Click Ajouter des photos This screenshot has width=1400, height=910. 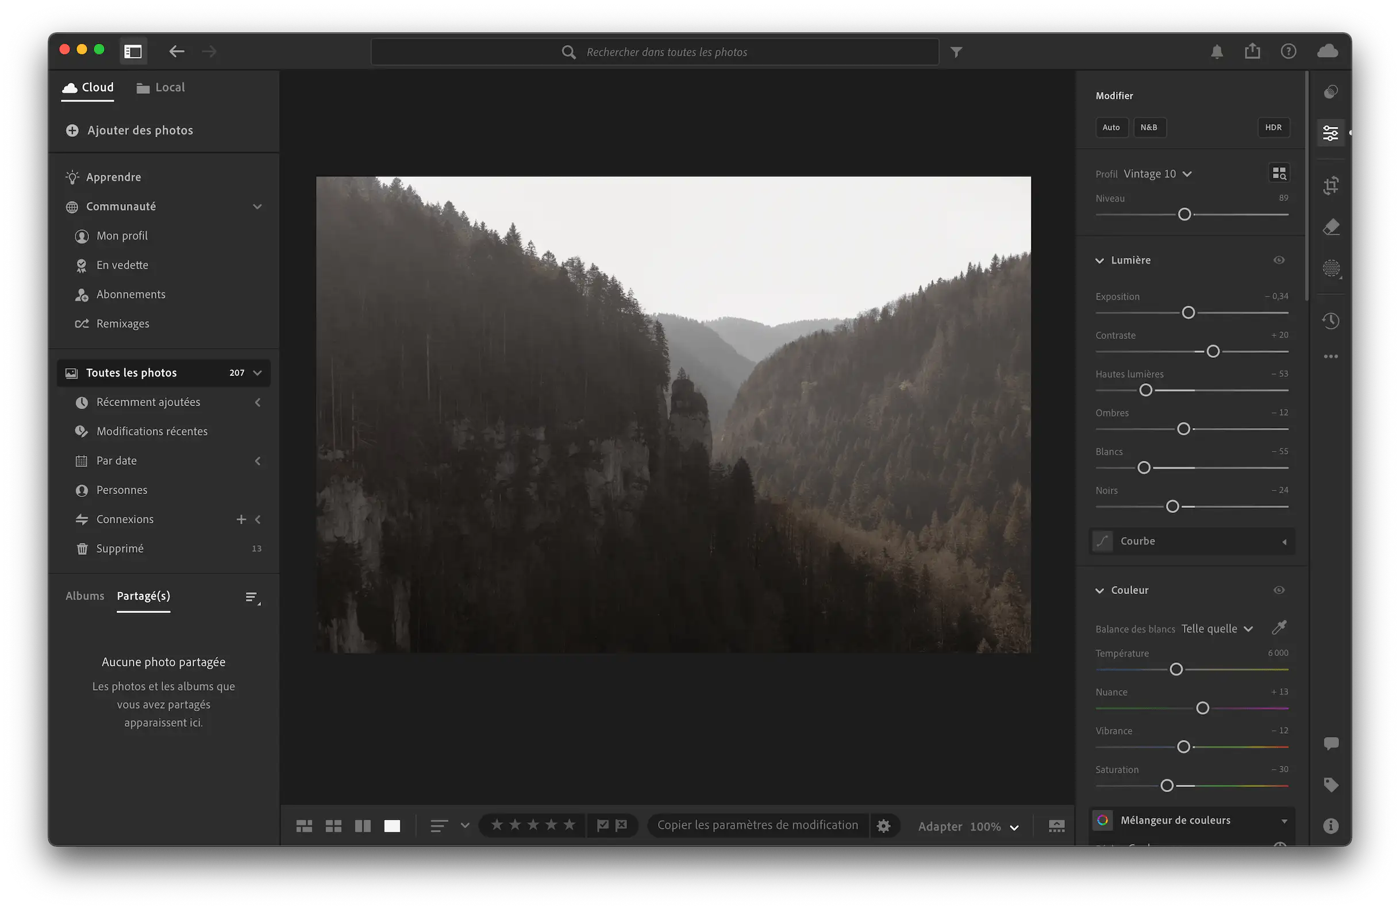[x=129, y=130]
